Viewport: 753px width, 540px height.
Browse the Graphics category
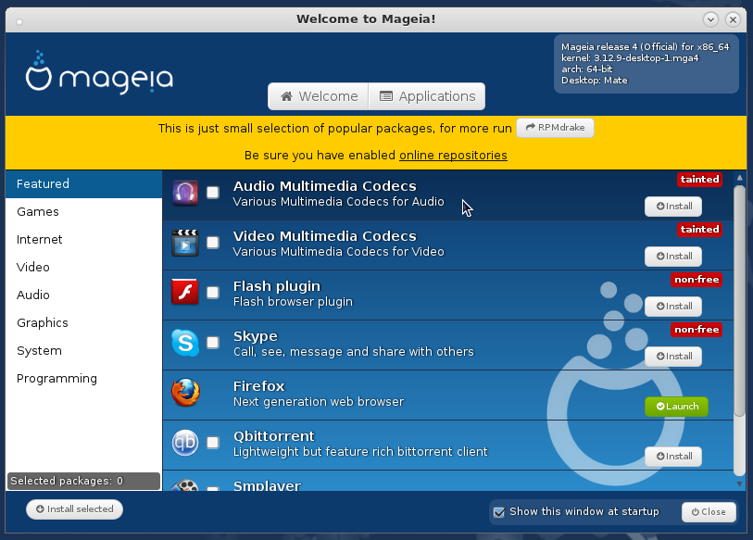(x=84, y=323)
